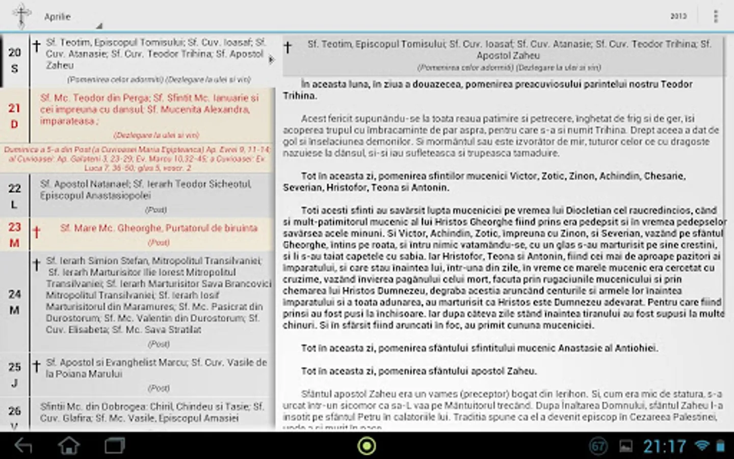Tap line about sfantul apostol Zaheu
734x459 pixels.
(418, 371)
